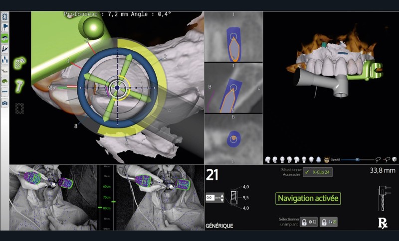Open the Rx prescription icon
The image size is (399, 241).
383,223
